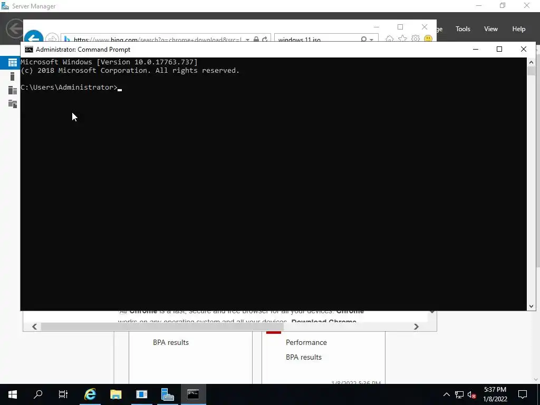Open Task View on taskbar

tap(63, 394)
